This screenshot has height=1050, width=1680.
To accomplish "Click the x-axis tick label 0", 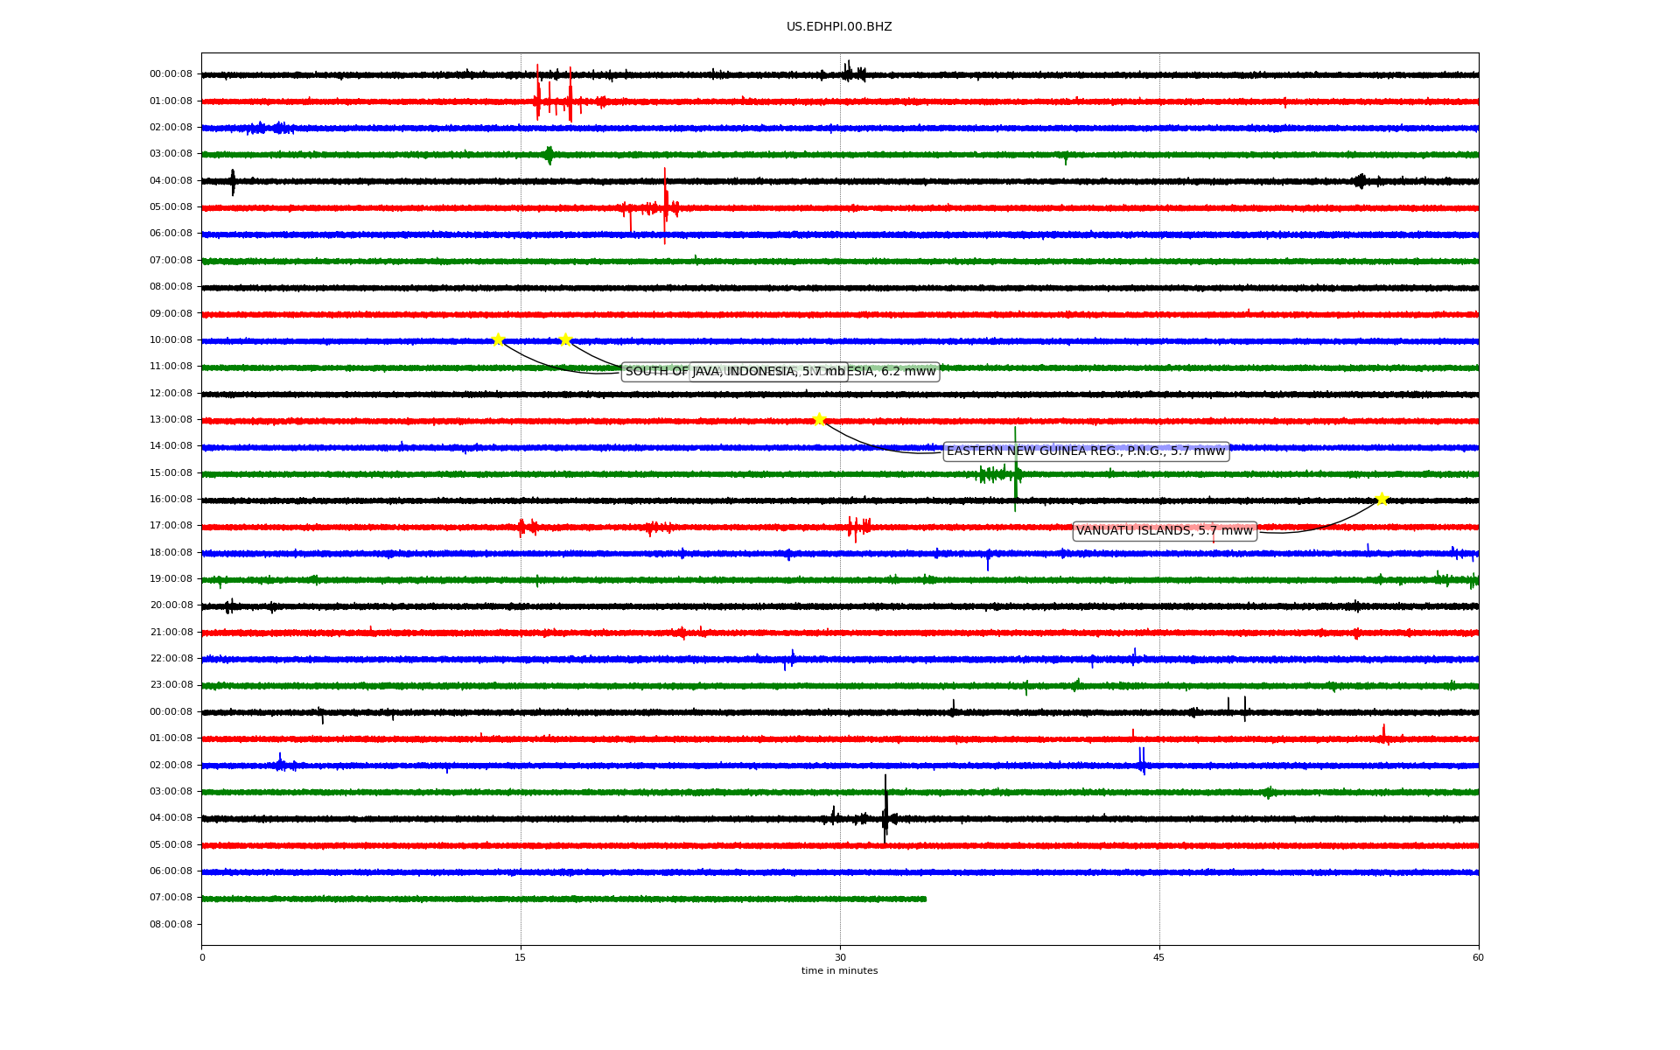I will (202, 957).
